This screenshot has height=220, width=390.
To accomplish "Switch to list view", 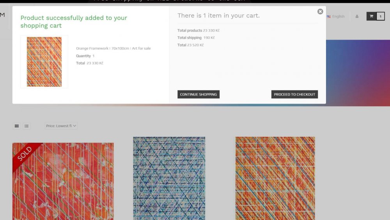I will point(27,126).
